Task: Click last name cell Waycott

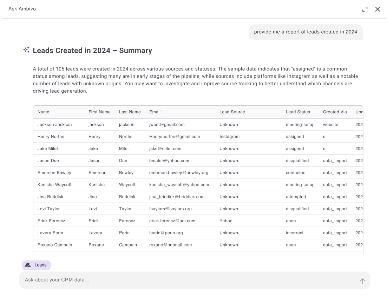Action: [x=127, y=185]
